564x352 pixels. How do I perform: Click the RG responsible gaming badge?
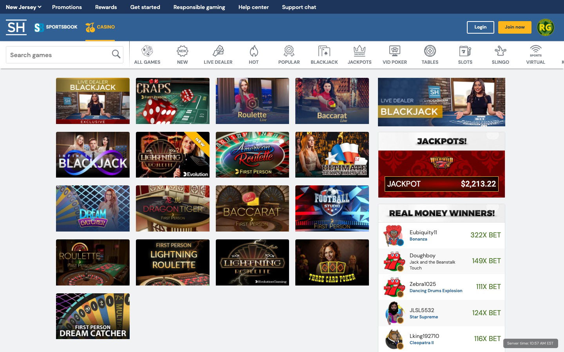(544, 27)
